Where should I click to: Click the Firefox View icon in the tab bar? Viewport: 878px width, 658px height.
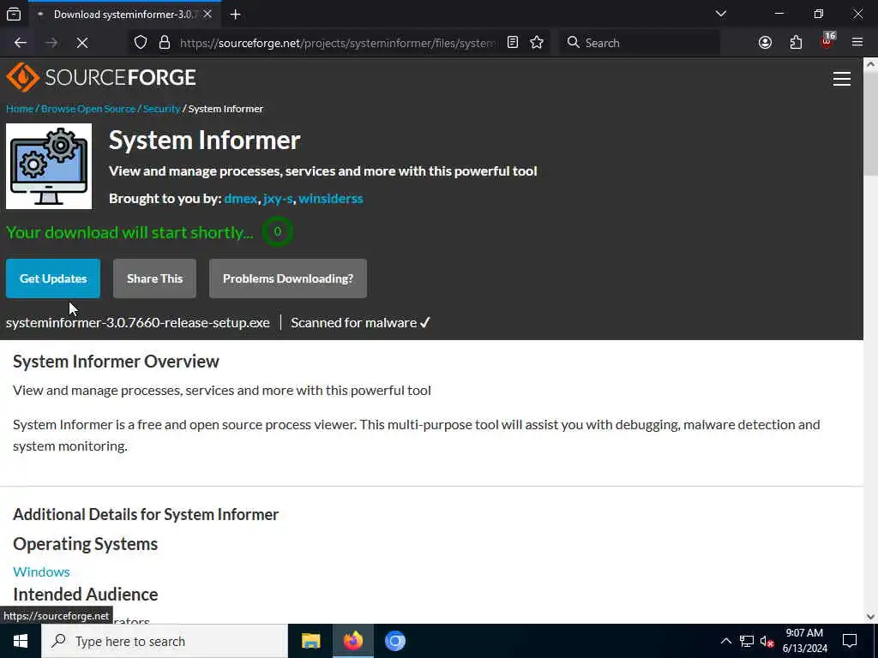pos(14,14)
